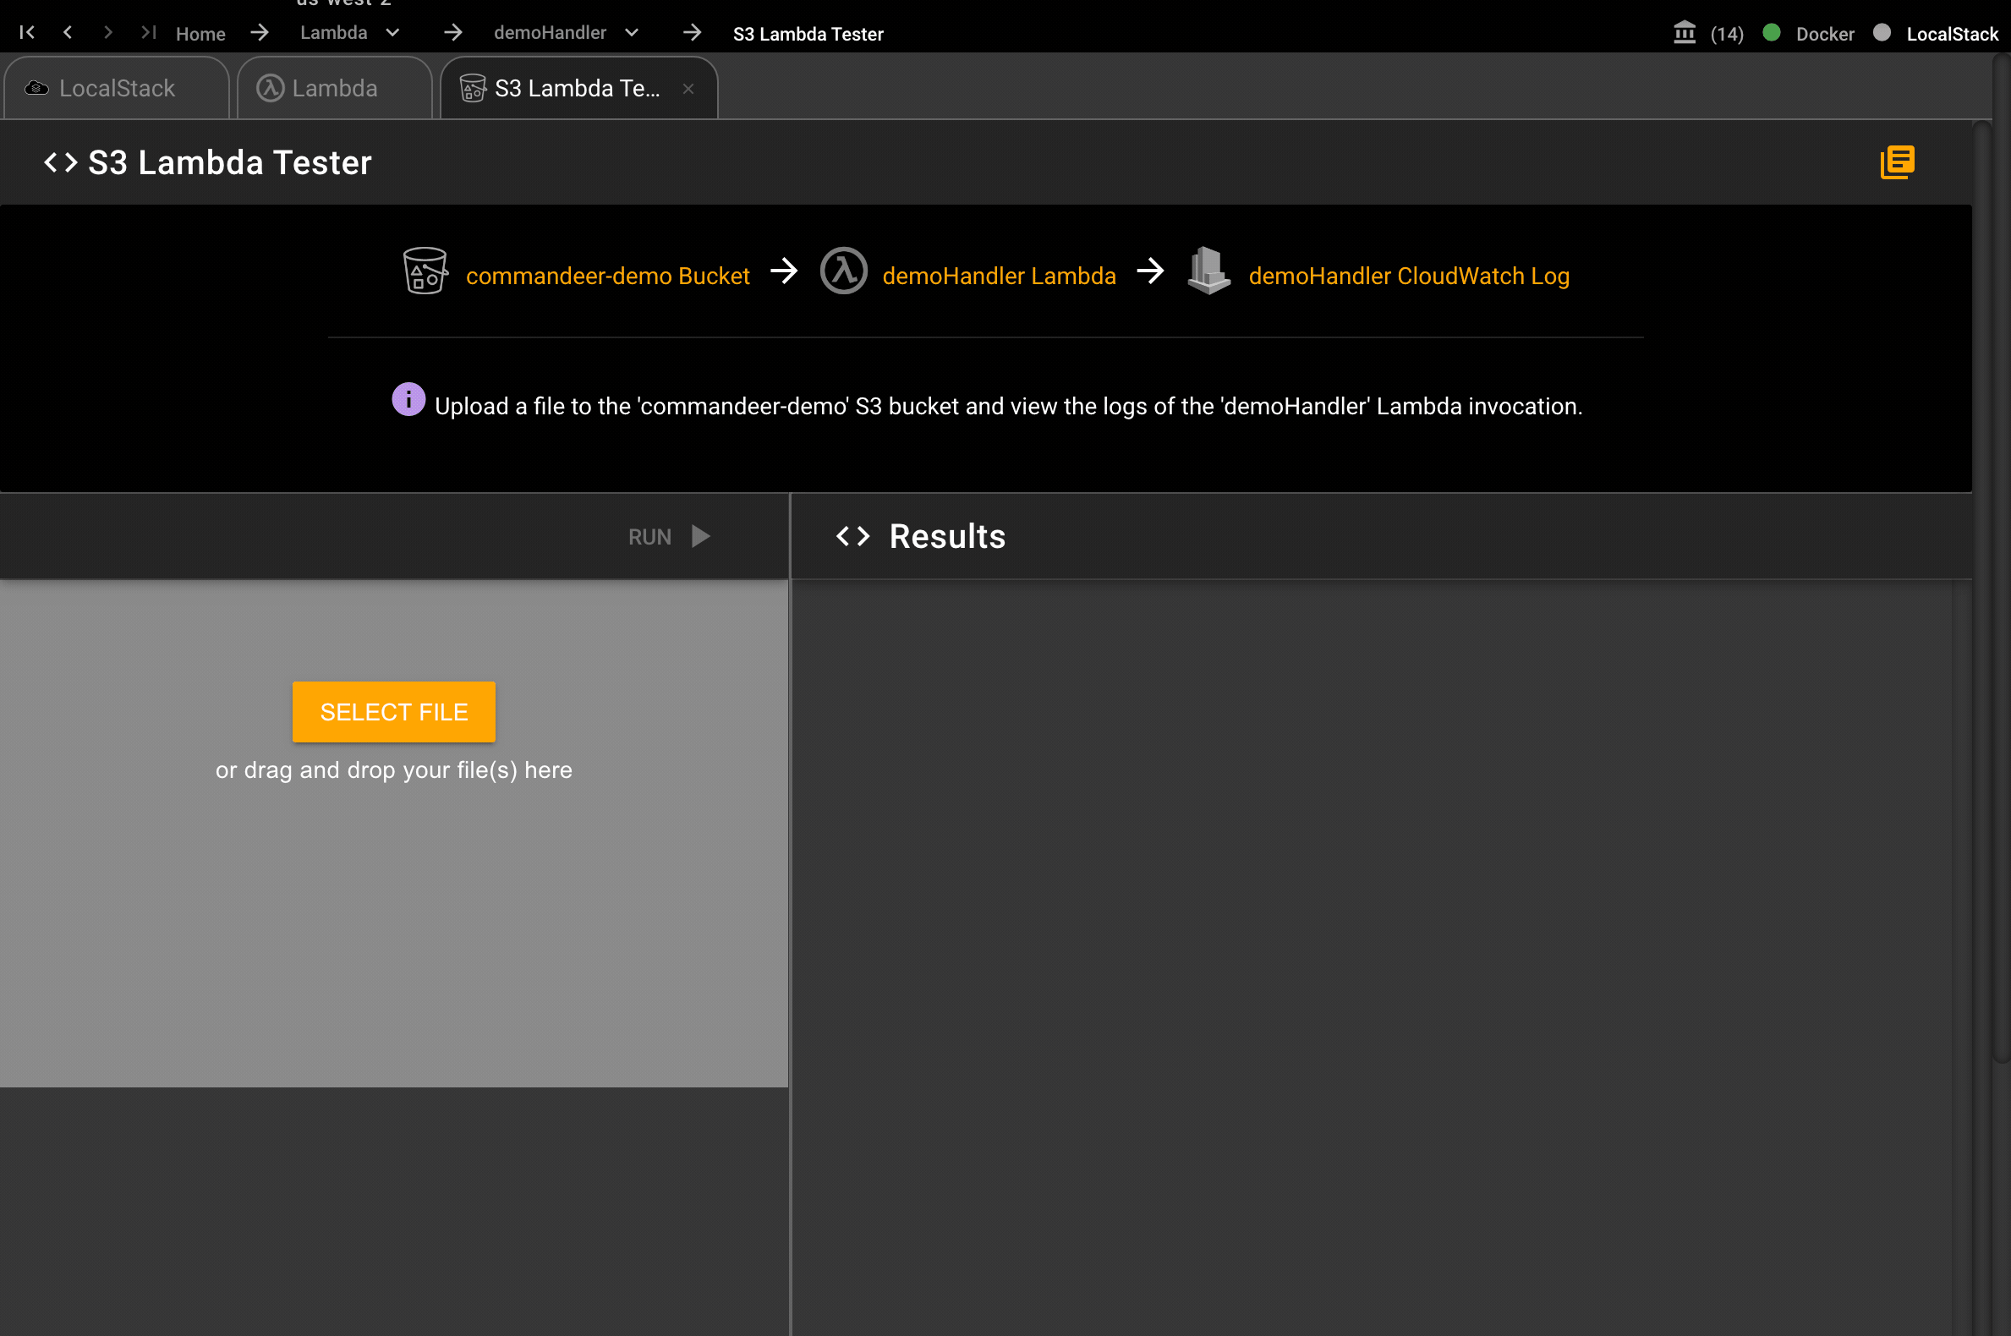
Task: Navigate forward with the right chevron
Action: point(108,32)
